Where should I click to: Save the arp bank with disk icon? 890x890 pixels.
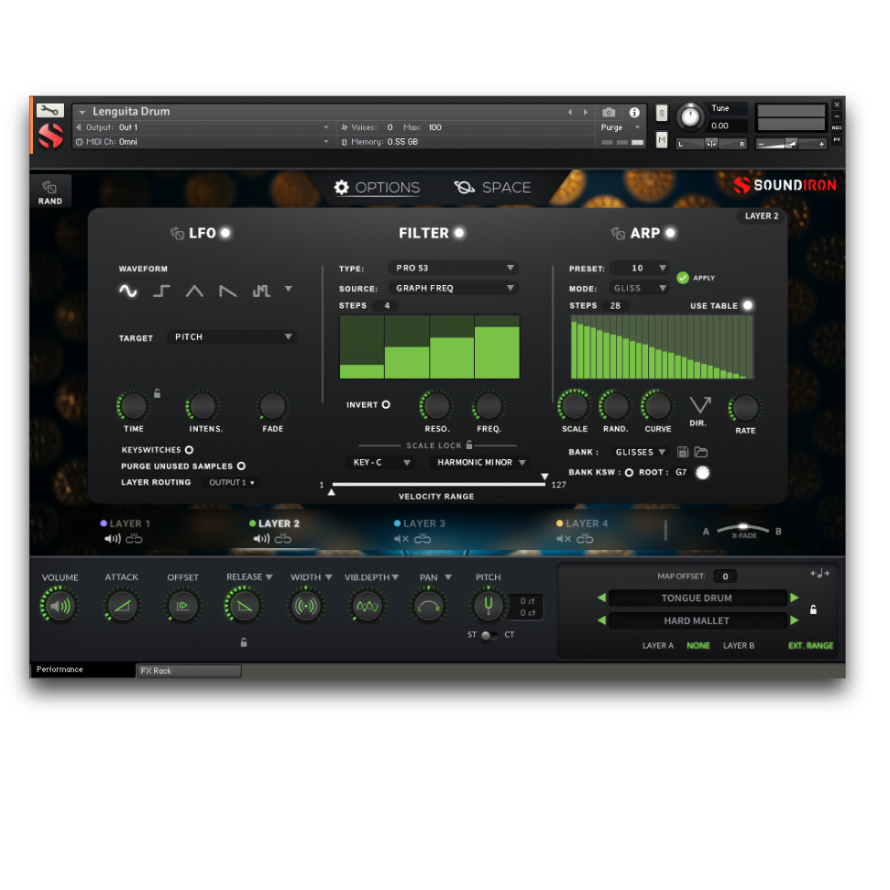click(683, 452)
